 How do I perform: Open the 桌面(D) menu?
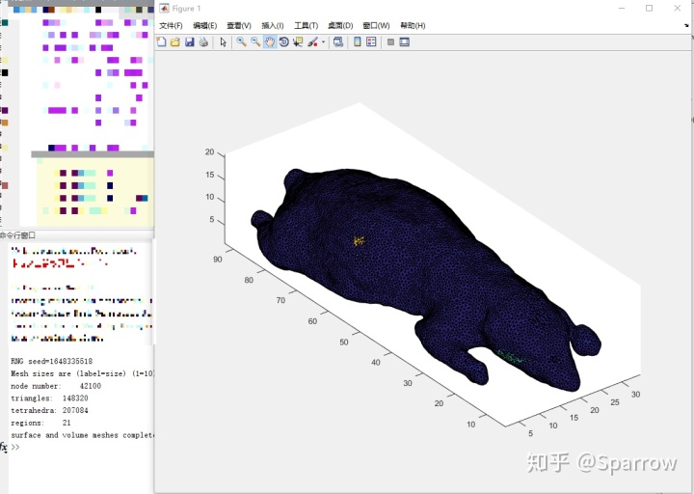[340, 26]
